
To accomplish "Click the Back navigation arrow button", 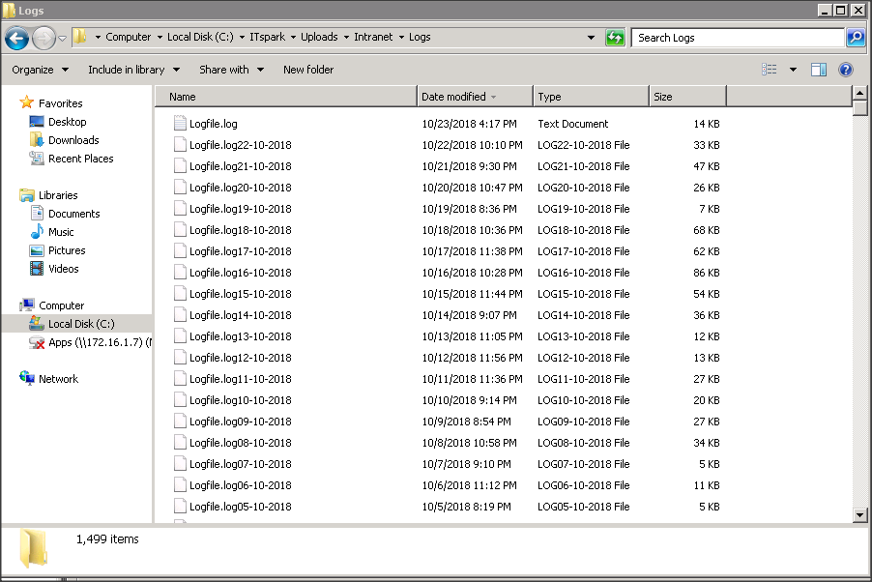I will point(16,38).
